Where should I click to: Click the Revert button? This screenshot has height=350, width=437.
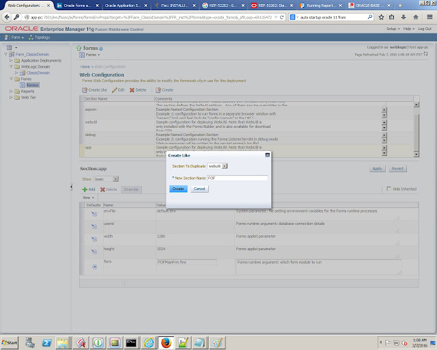pyautogui.click(x=397, y=169)
